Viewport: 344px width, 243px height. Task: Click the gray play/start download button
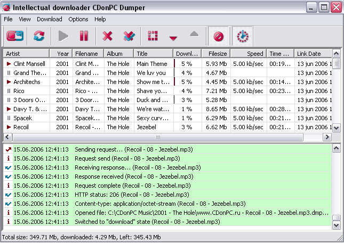click(x=63, y=36)
